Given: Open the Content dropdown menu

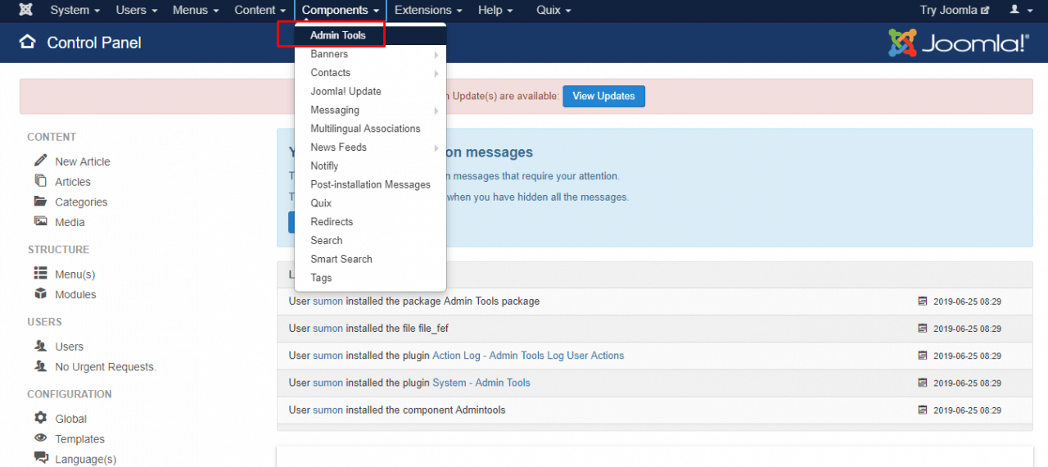Looking at the screenshot, I should [260, 10].
